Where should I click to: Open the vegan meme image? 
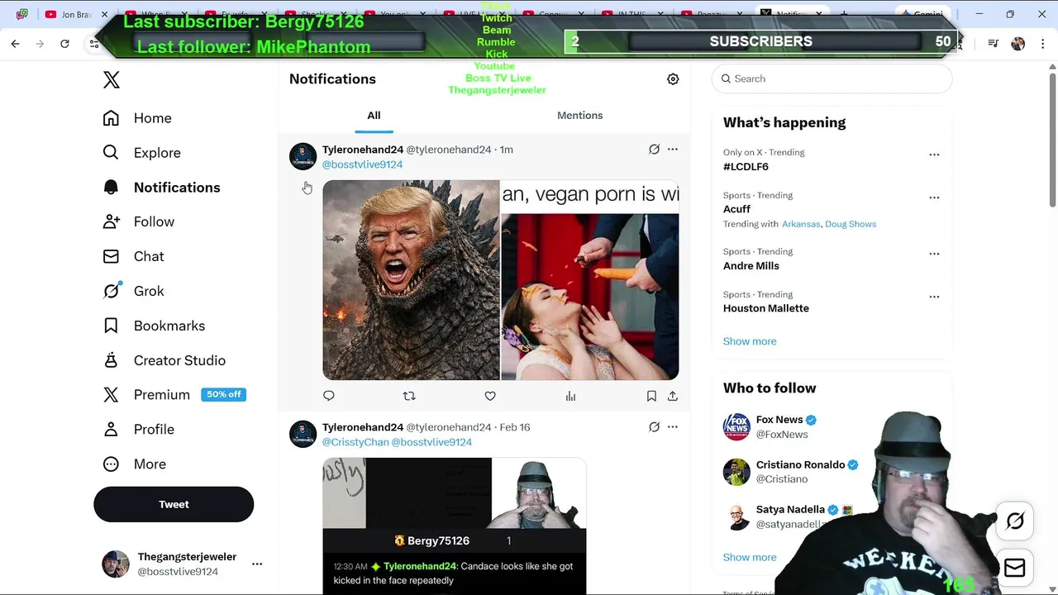coord(590,280)
